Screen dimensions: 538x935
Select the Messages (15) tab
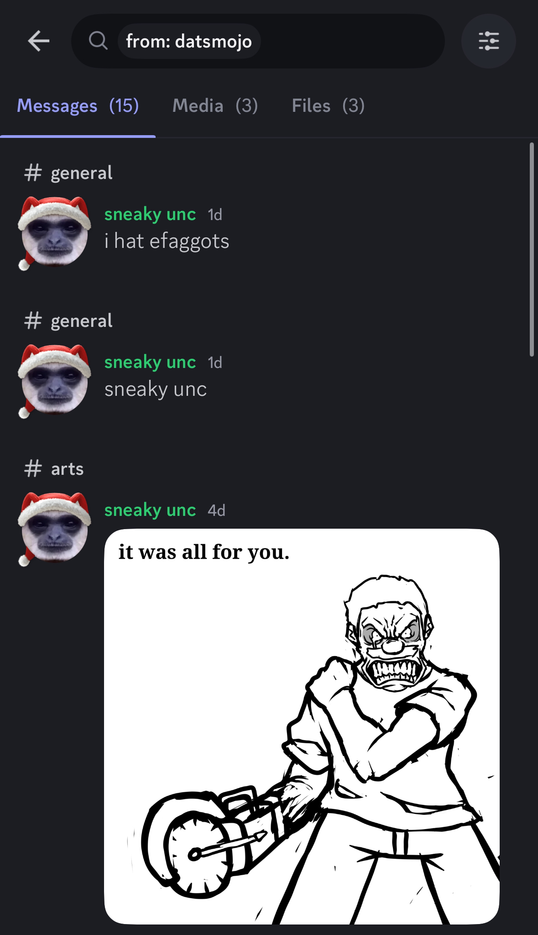point(78,106)
